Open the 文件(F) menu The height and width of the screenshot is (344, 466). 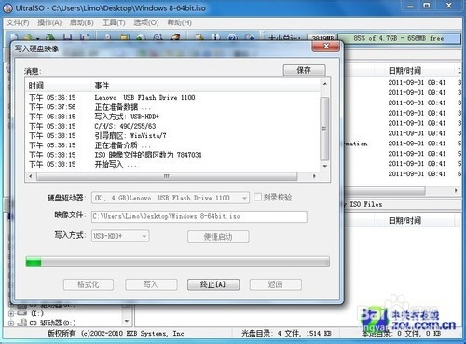click(x=18, y=22)
